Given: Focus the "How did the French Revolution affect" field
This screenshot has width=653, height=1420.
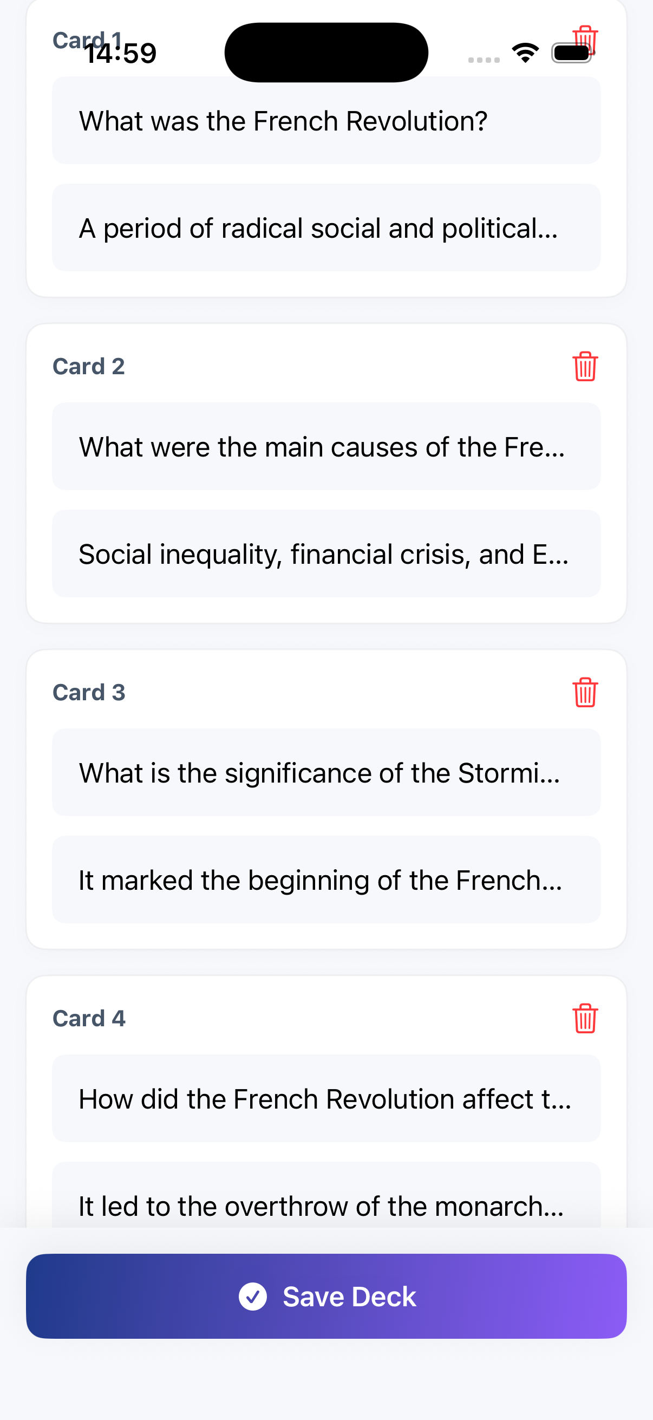Looking at the screenshot, I should (326, 1099).
